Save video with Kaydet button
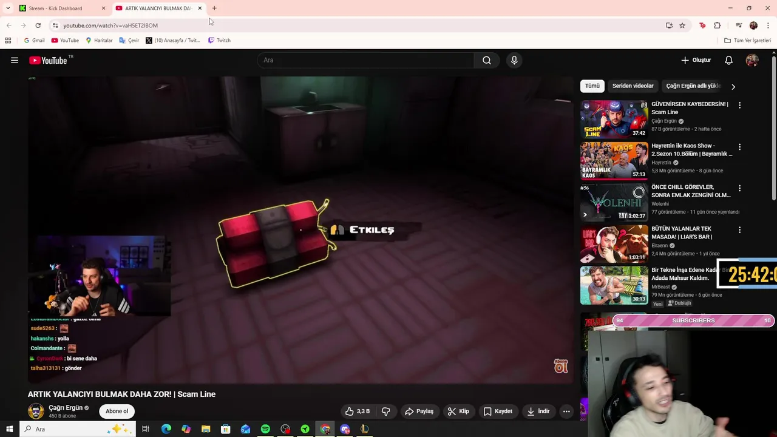777x437 pixels. pyautogui.click(x=498, y=412)
